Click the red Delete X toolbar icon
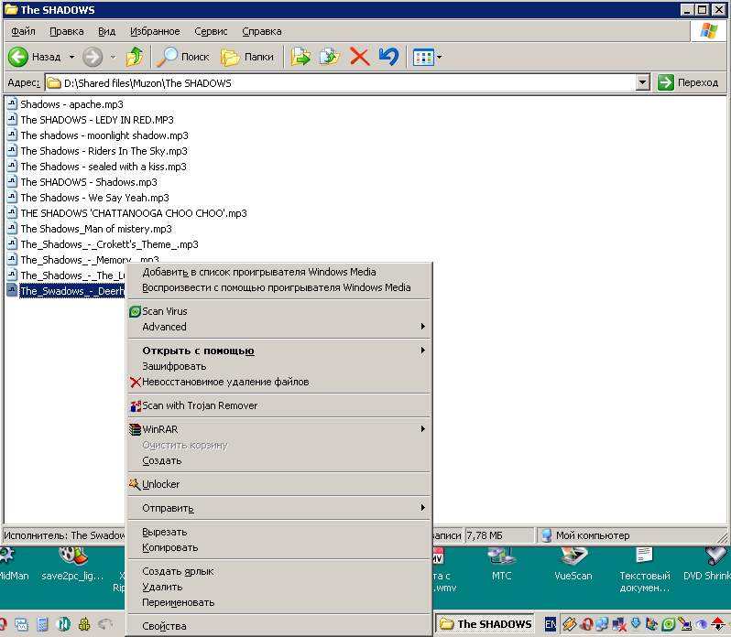The width and height of the screenshot is (731, 637). click(360, 57)
